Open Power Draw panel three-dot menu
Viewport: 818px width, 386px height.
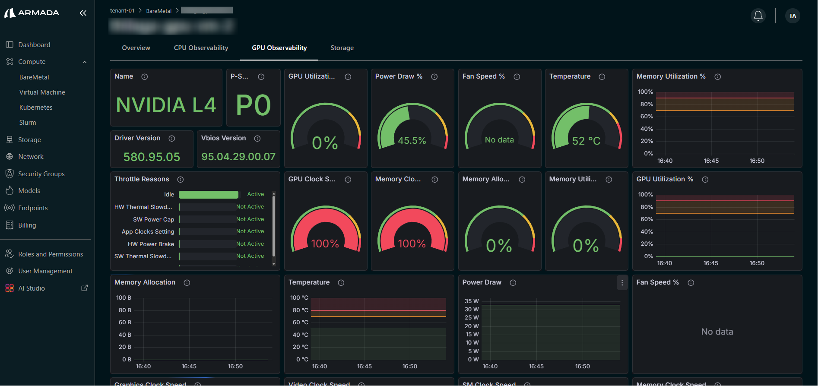point(622,283)
